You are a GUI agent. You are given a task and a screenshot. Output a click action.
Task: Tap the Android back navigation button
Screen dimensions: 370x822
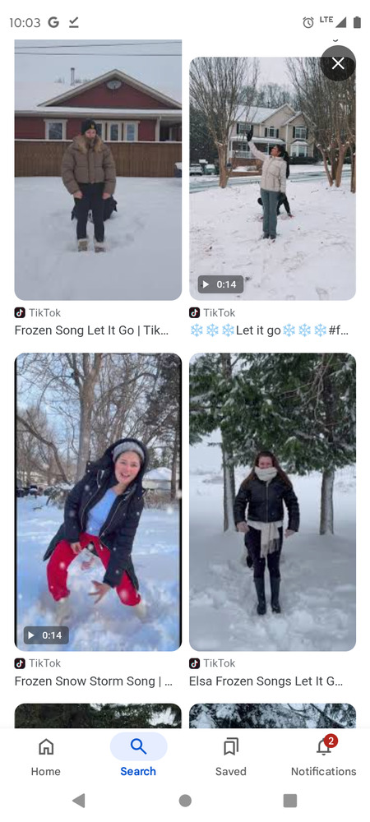pos(79,801)
